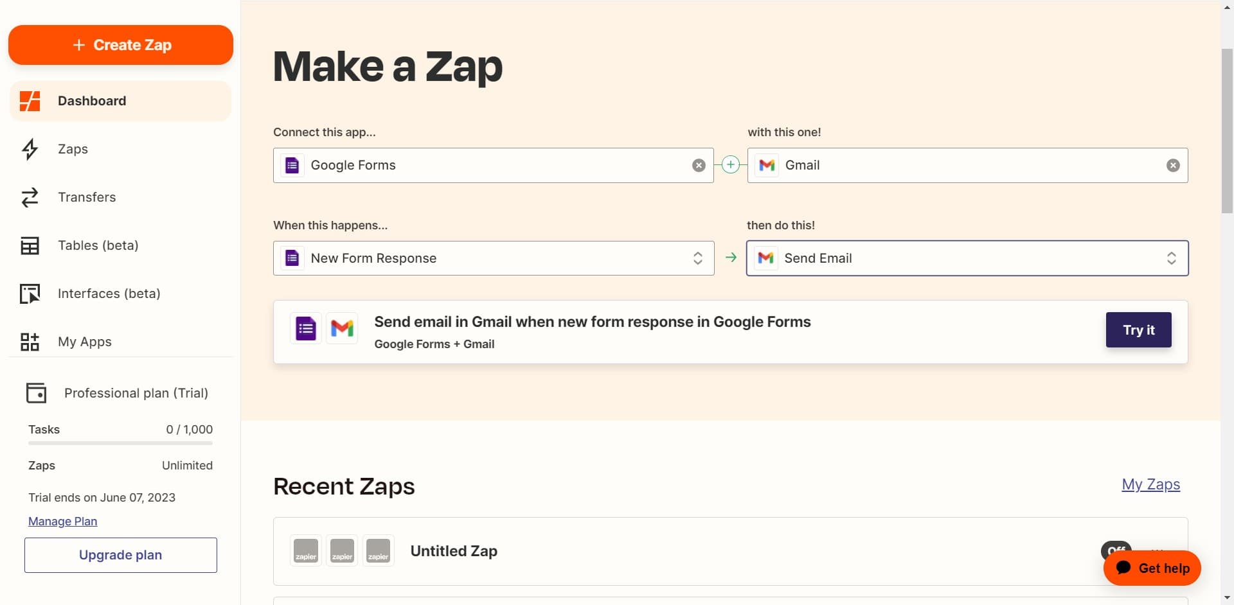Viewport: 1234px width, 605px height.
Task: Click the Try it button
Action: [1138, 329]
